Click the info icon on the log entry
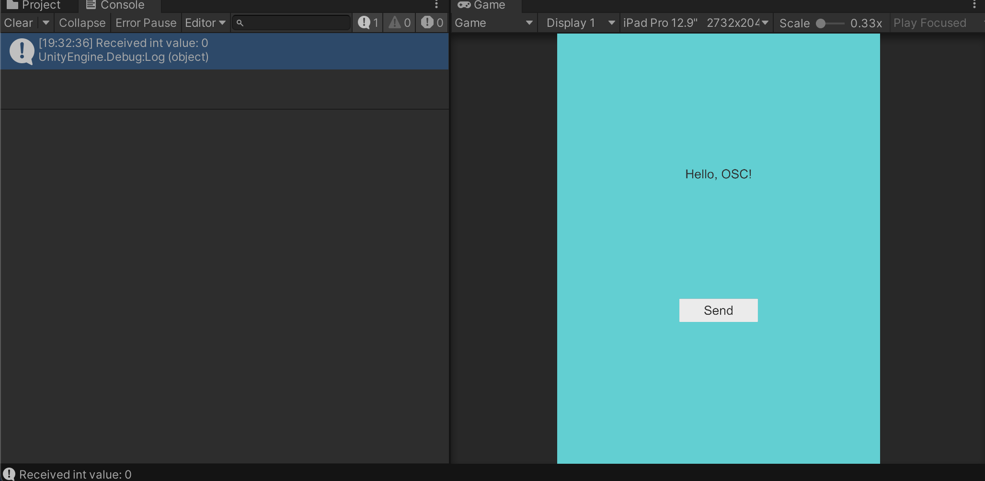985x481 pixels. pyautogui.click(x=22, y=51)
